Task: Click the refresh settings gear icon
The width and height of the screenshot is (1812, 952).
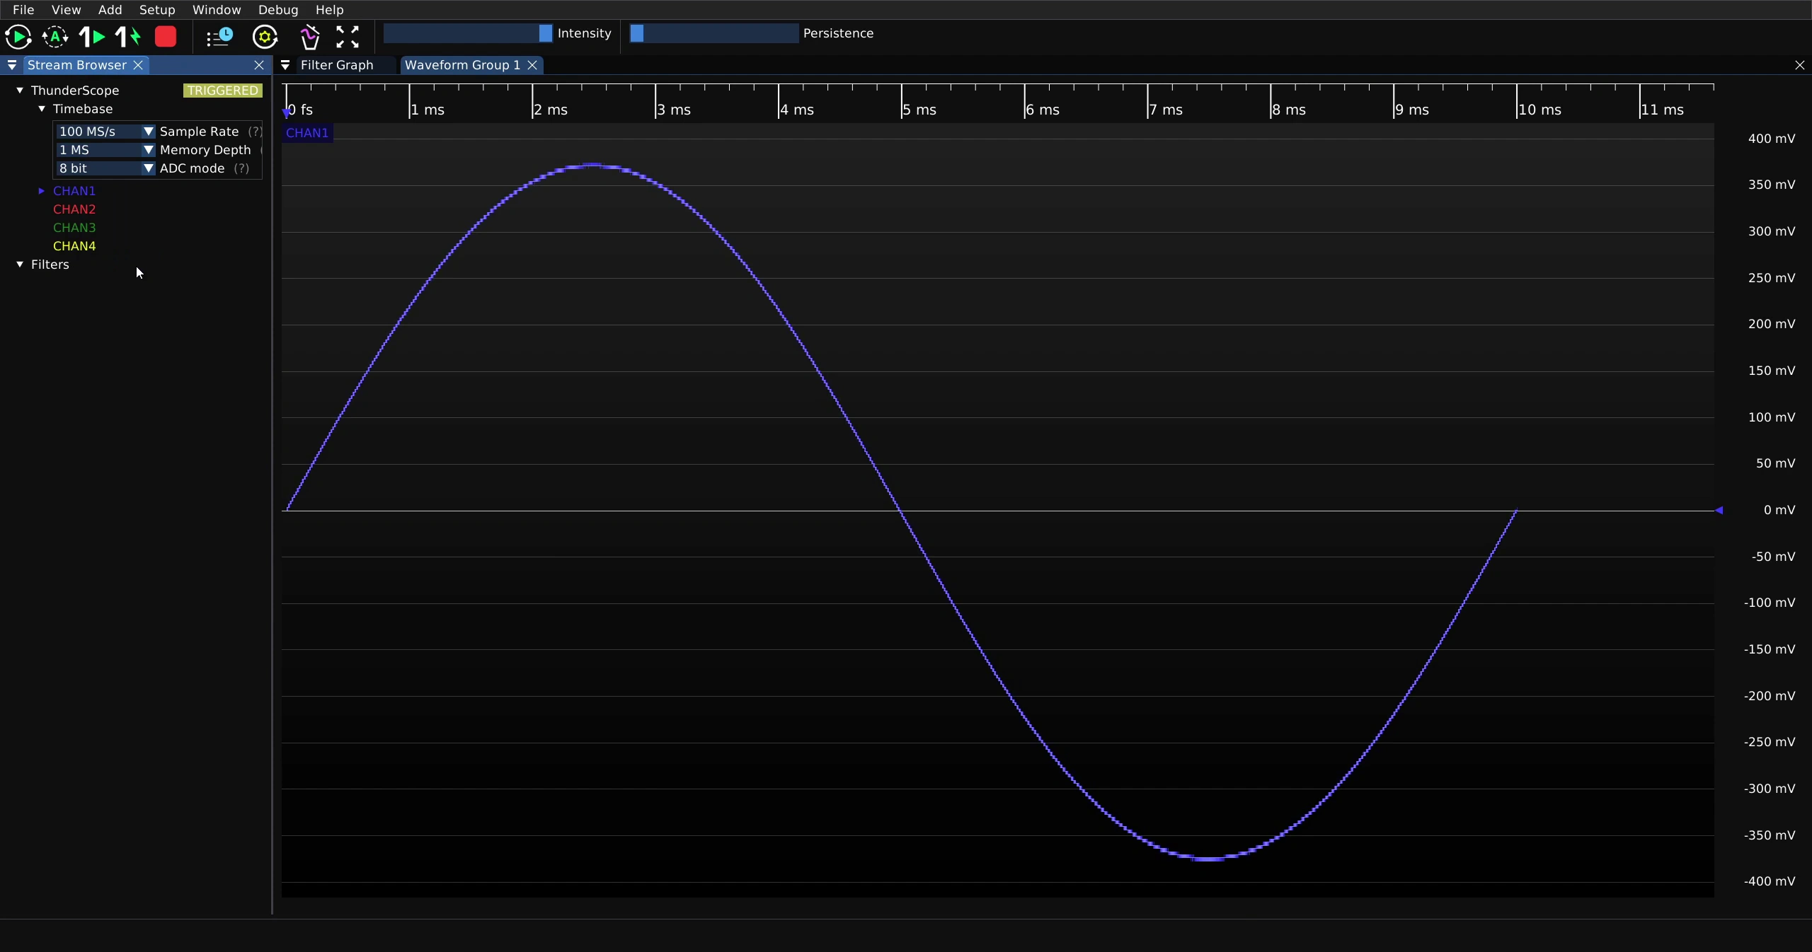Action: click(265, 37)
